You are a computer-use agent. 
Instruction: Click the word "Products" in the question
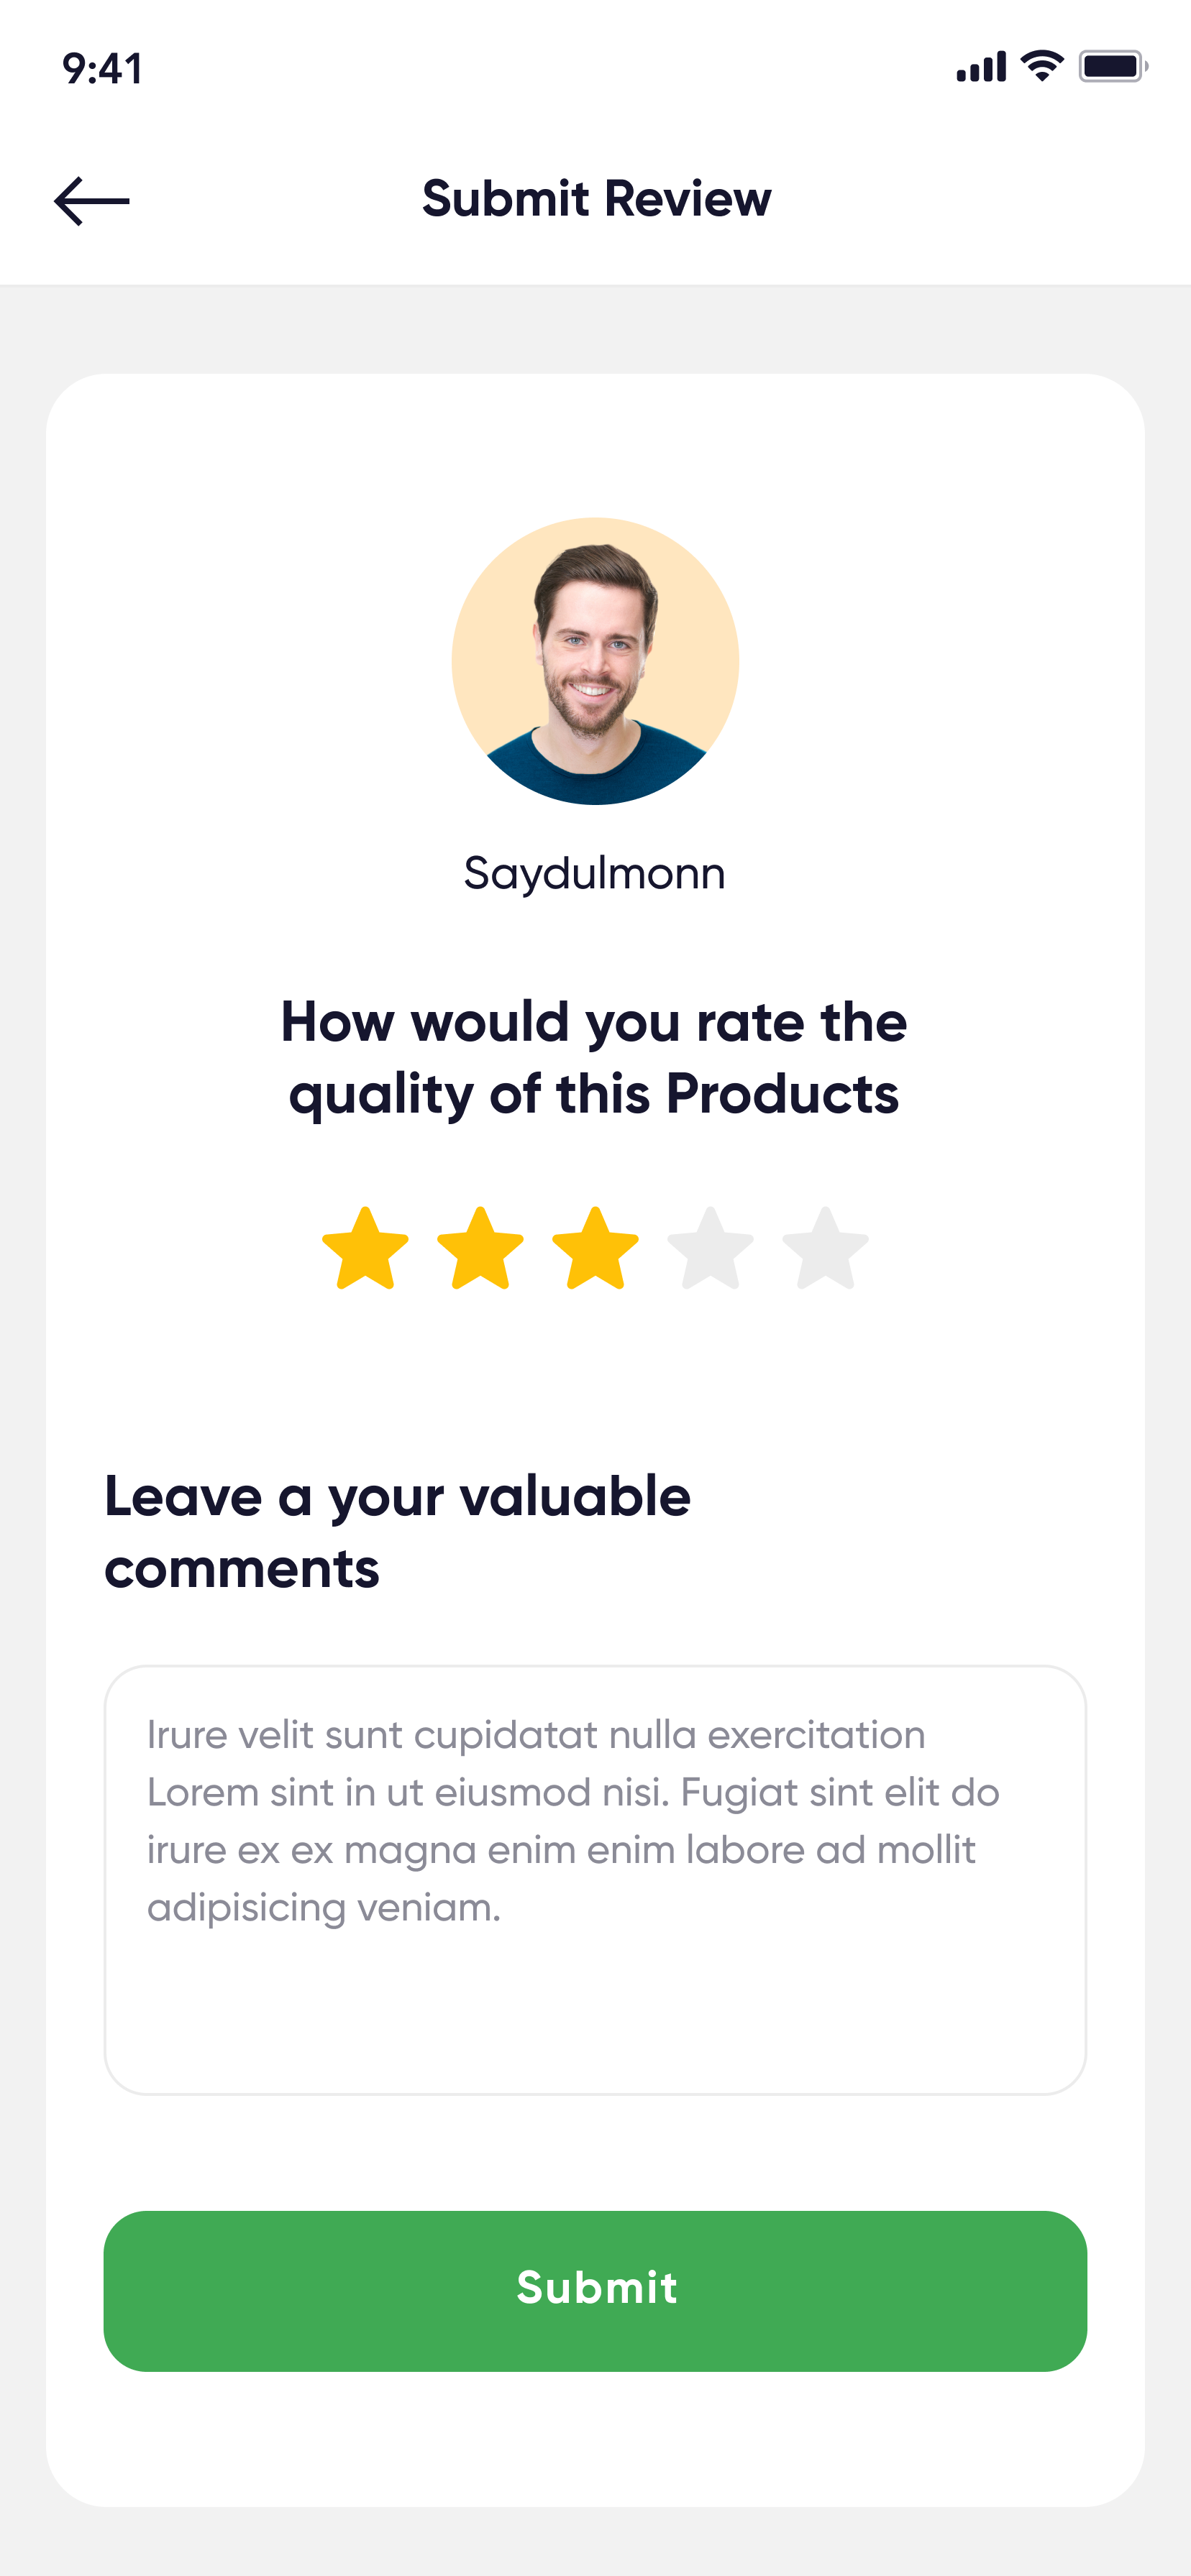(782, 1094)
